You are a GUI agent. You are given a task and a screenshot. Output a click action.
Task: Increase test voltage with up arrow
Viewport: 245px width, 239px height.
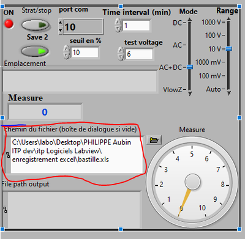(121, 50)
